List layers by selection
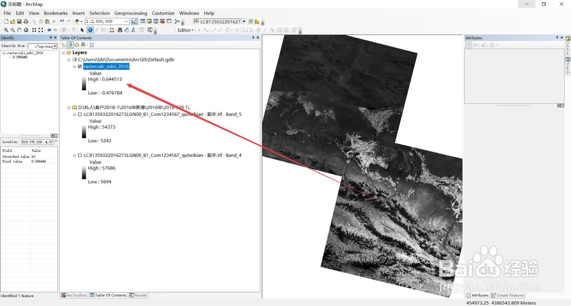Image resolution: width=571 pixels, height=306 pixels. [83, 45]
